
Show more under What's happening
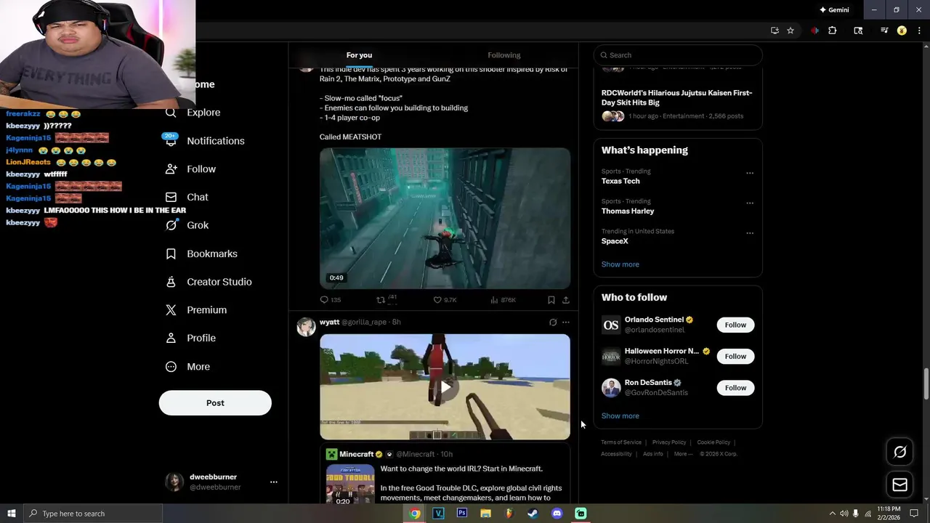[x=620, y=264]
